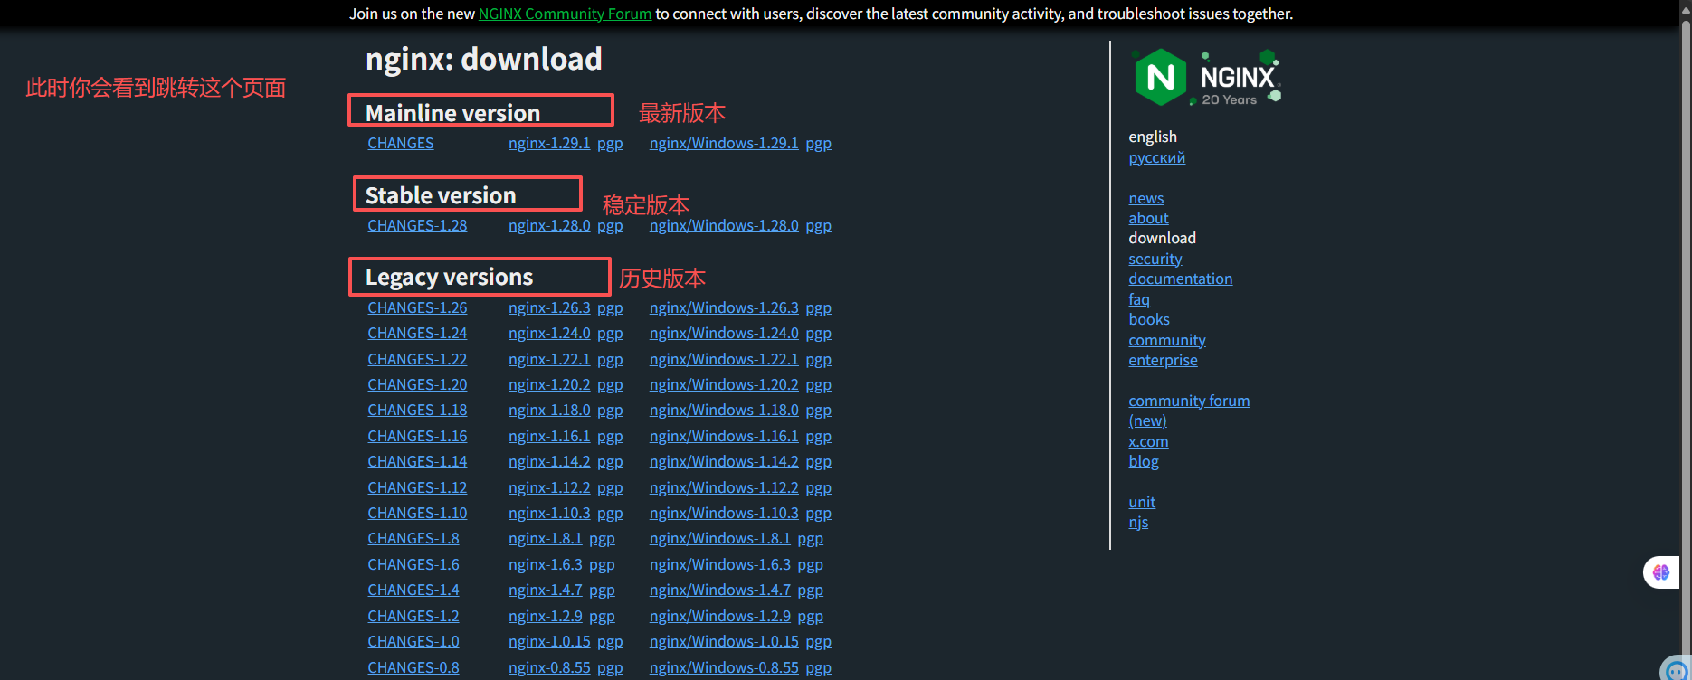This screenshot has height=680, width=1692.
Task: Download nginx-1.12.2
Action: [549, 487]
